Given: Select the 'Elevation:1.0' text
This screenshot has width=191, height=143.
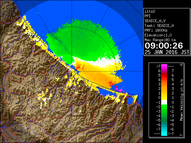Looking at the screenshot, I should click(x=158, y=35).
